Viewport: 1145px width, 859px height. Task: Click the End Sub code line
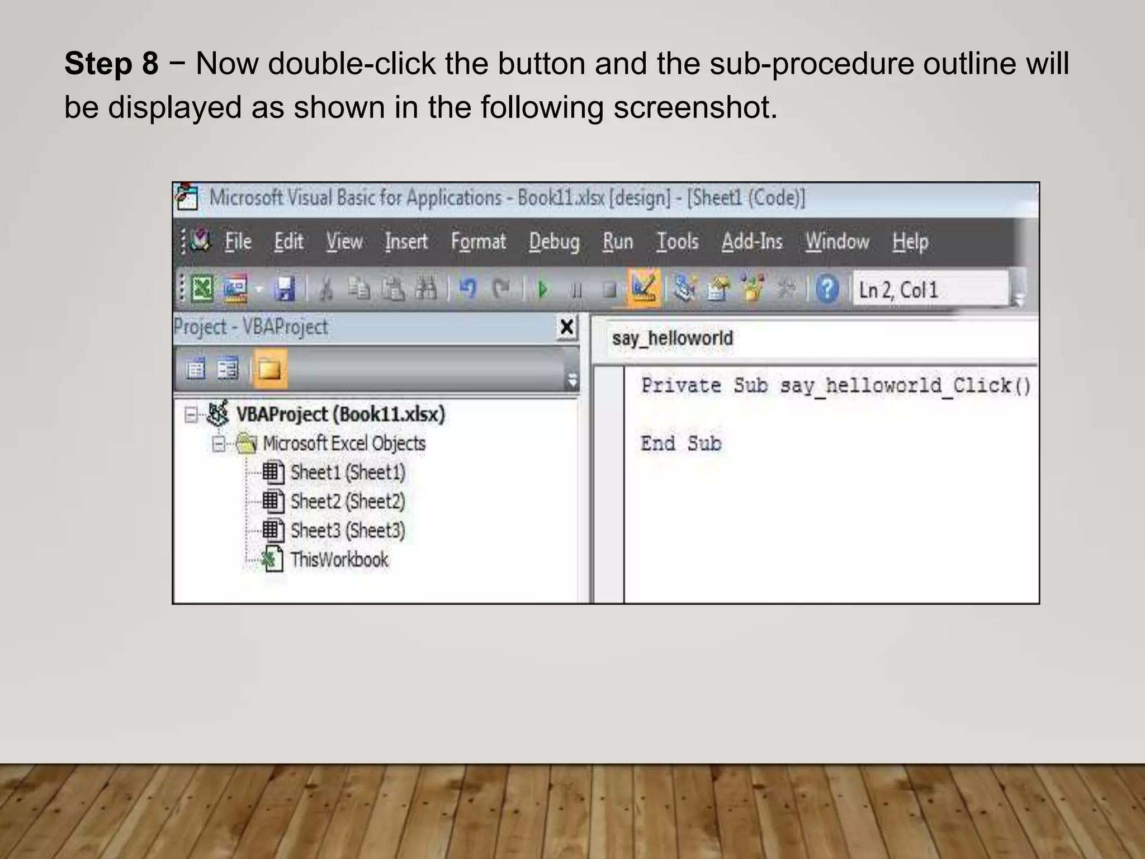click(x=681, y=443)
